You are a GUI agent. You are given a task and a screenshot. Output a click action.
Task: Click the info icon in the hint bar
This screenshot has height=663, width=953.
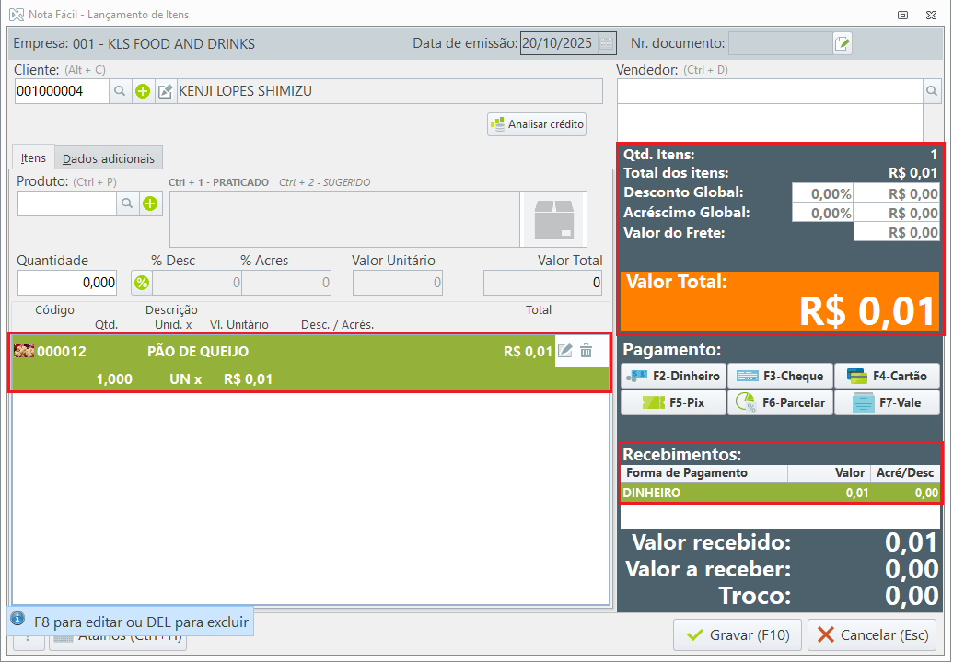pos(17,619)
